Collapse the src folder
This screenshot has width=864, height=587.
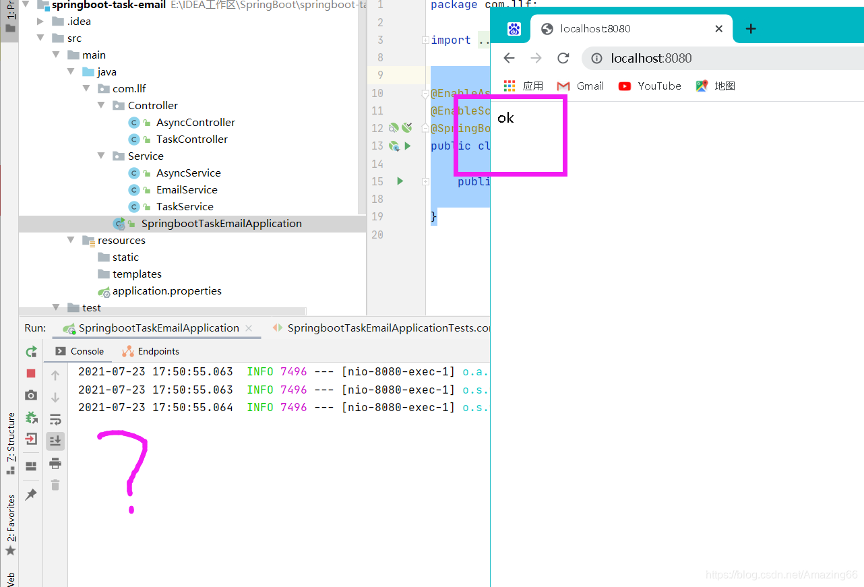[40, 38]
